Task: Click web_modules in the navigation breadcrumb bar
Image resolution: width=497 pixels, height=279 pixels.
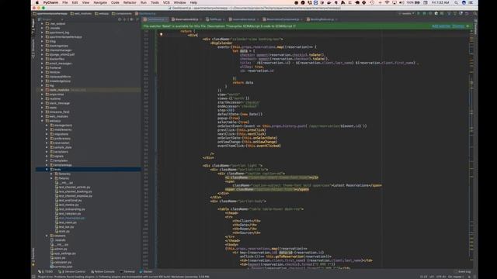Action: point(81,14)
